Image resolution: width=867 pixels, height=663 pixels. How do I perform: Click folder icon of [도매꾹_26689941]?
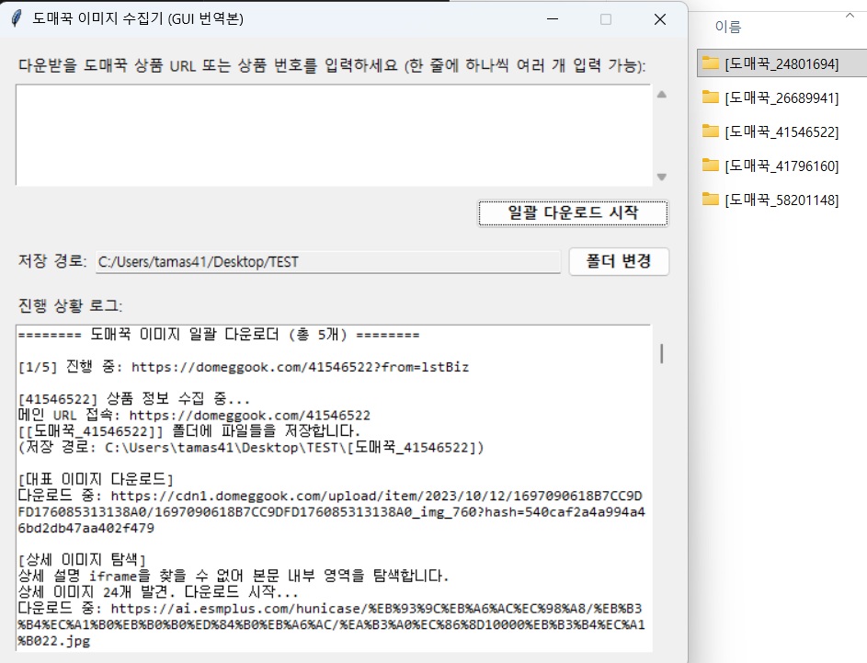pos(710,97)
